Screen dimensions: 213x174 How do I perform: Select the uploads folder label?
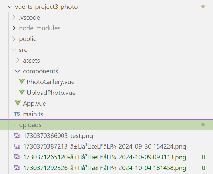click(x=30, y=125)
